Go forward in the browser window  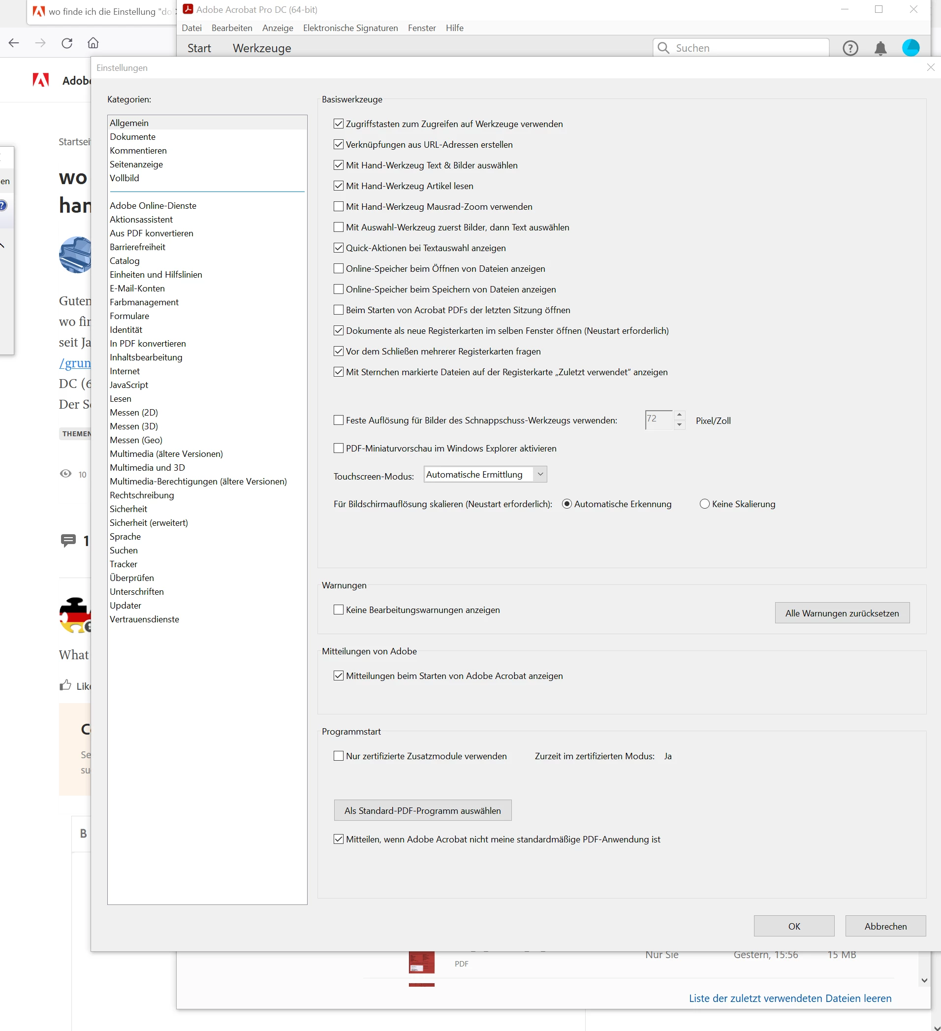[x=40, y=43]
